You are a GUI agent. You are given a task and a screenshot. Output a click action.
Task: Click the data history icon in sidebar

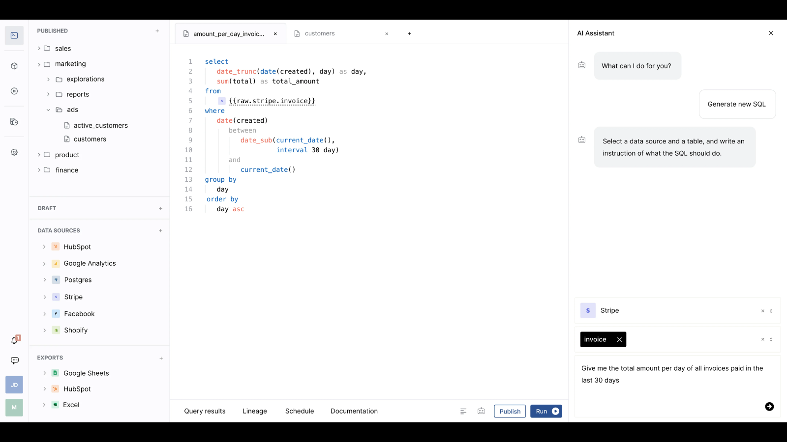click(x=14, y=122)
